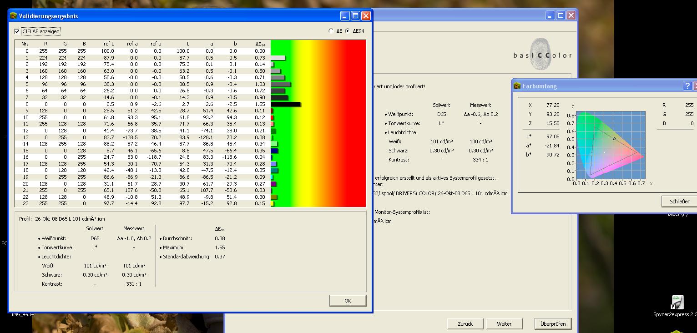Close the Validierungsergebnis window
Screen dimensions: 697x333
(366, 16)
